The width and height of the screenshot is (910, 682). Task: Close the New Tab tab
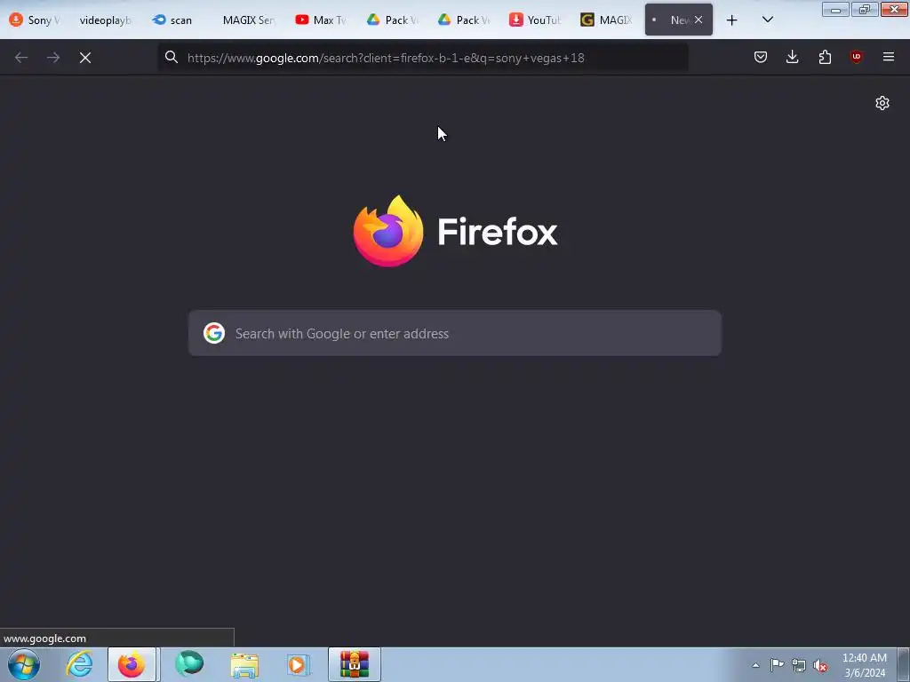pos(698,20)
